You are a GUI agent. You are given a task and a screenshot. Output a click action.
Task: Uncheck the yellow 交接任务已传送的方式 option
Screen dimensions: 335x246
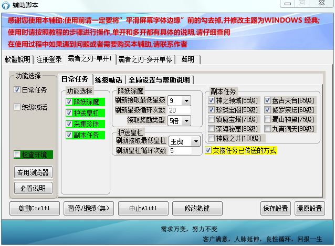(x=208, y=150)
